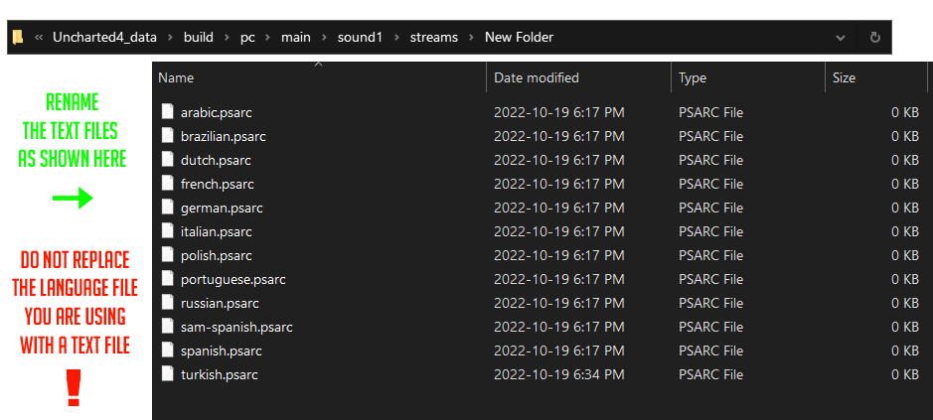Image resolution: width=933 pixels, height=420 pixels.
Task: Click the refresh icon in address bar
Action: (x=874, y=37)
